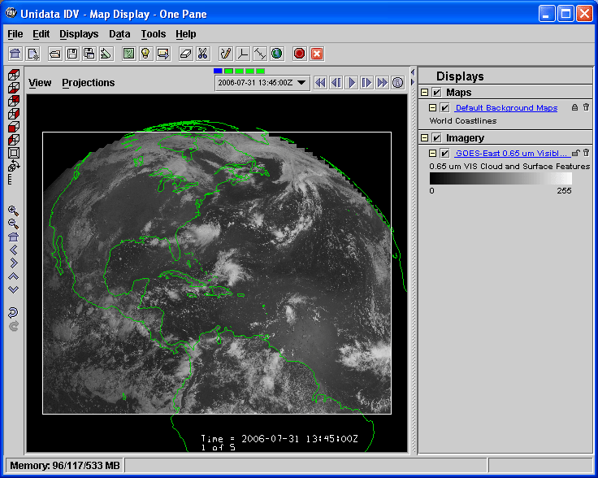Zoom in using the magnifier plus icon
The width and height of the screenshot is (598, 478).
point(13,211)
